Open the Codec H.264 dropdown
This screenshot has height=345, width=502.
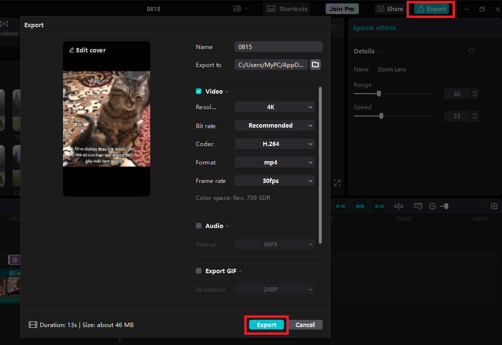click(x=275, y=144)
